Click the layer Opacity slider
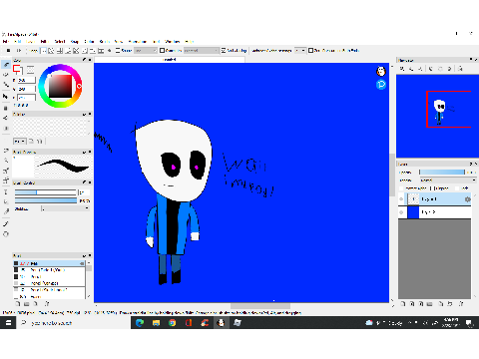The width and height of the screenshot is (479, 359). (x=442, y=172)
